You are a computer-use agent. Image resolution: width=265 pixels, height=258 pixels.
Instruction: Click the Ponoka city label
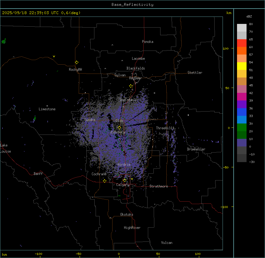click(x=148, y=42)
